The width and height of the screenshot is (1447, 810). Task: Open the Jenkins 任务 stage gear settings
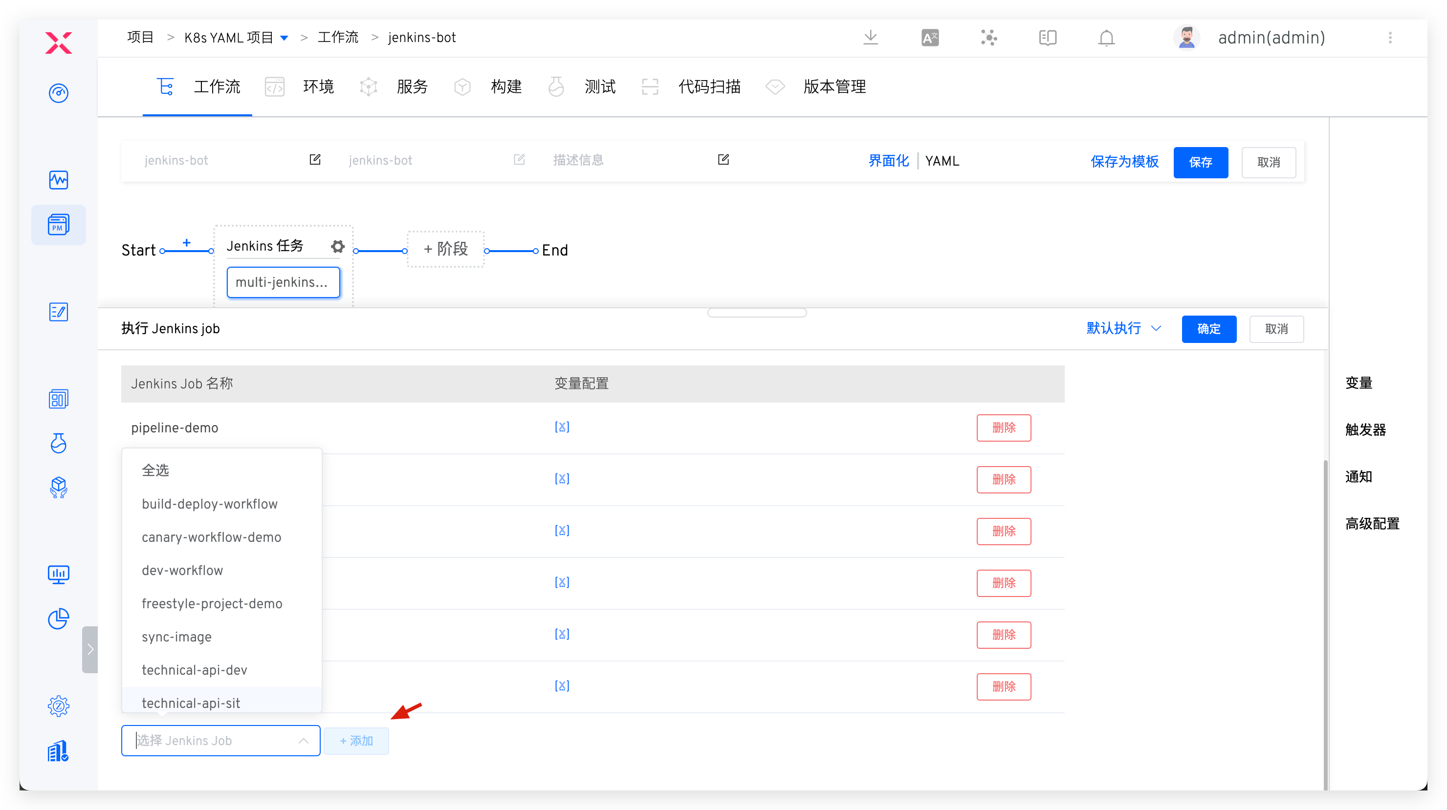(337, 246)
